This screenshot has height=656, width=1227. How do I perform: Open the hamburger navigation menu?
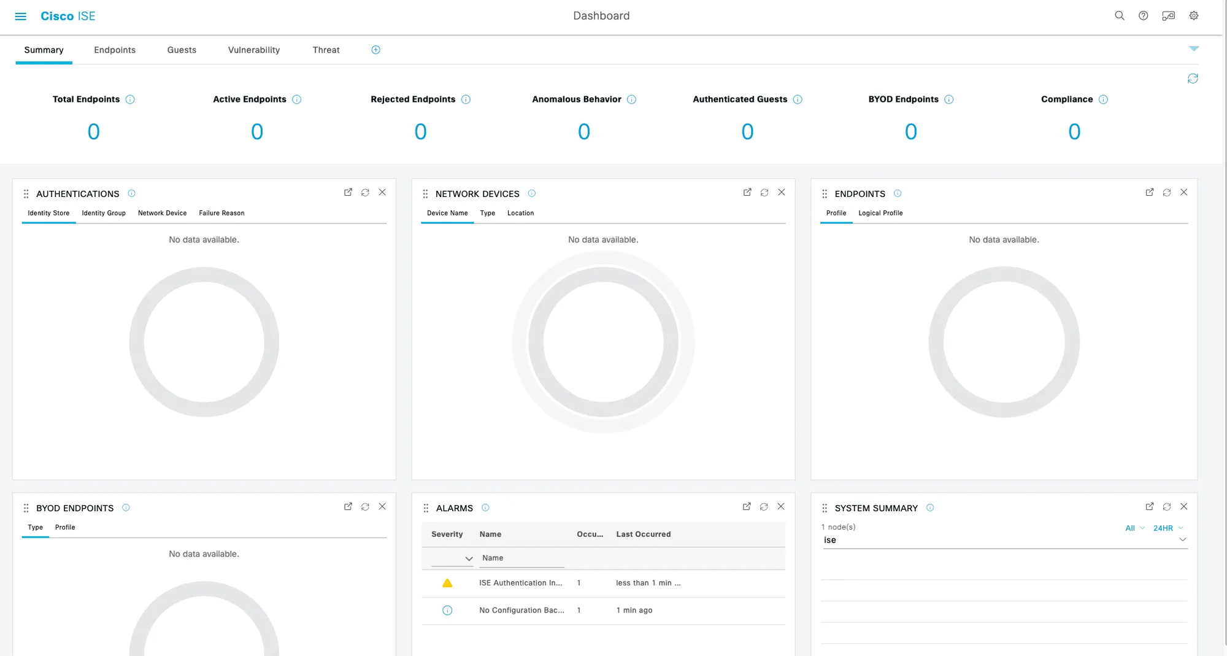[x=20, y=16]
